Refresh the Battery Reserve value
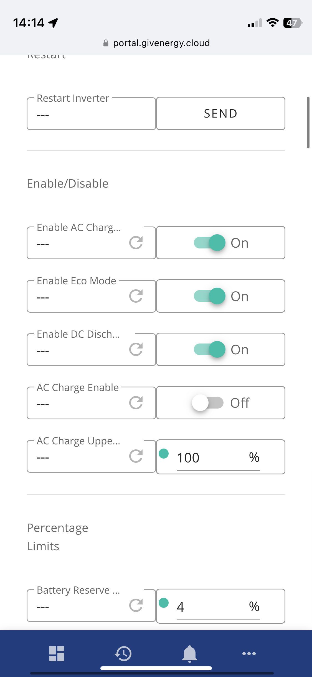Image resolution: width=312 pixels, height=677 pixels. click(x=136, y=605)
